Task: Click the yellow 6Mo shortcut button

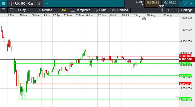Action: (x=64, y=10)
